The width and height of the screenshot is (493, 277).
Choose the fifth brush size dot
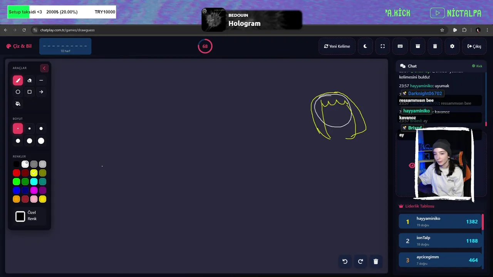click(29, 141)
